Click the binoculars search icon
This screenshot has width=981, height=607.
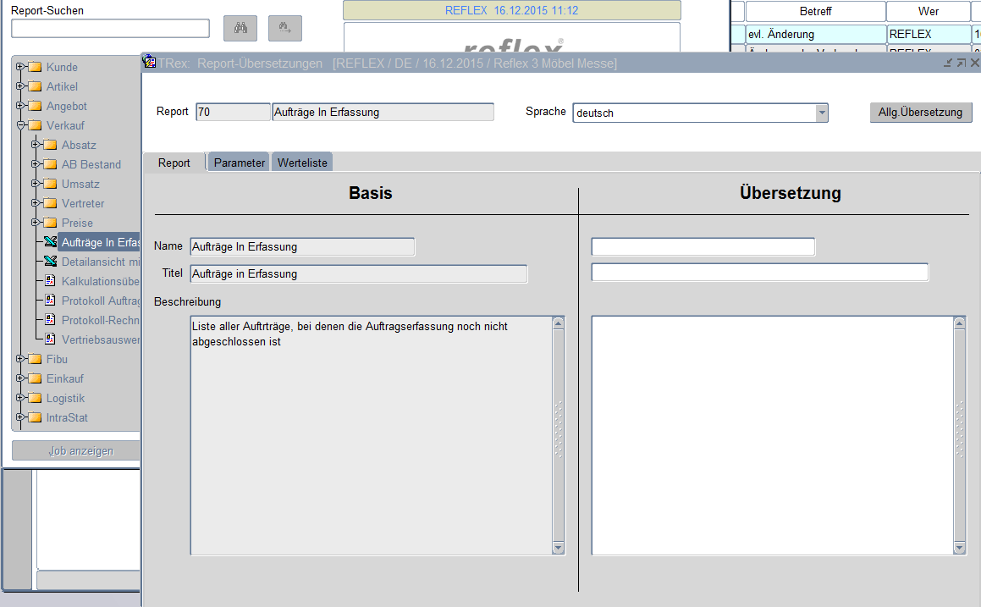tap(240, 28)
